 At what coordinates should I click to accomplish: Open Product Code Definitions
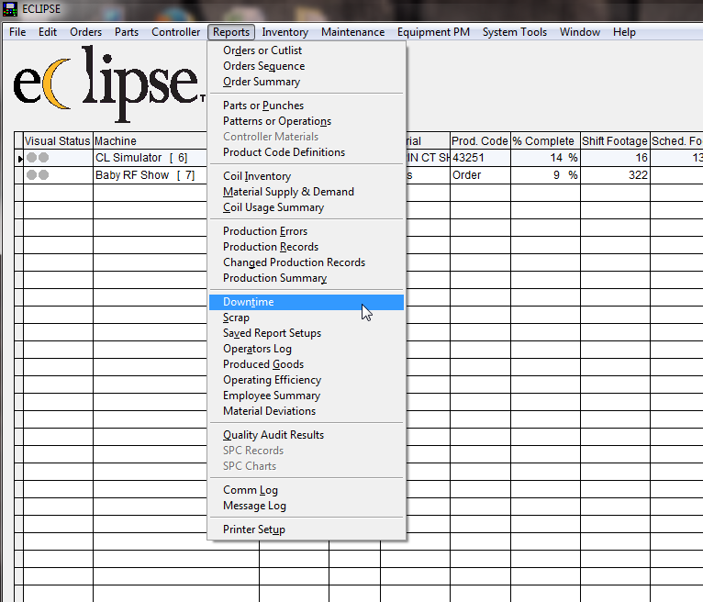pos(307,152)
